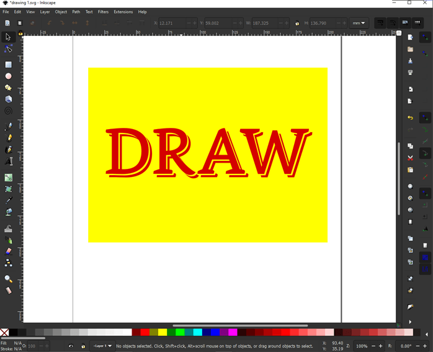Select the Pencil freehand tool
The image size is (433, 352).
(8, 138)
